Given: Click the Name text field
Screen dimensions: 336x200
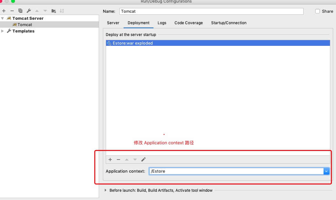Looking at the screenshot, I should [x=211, y=11].
